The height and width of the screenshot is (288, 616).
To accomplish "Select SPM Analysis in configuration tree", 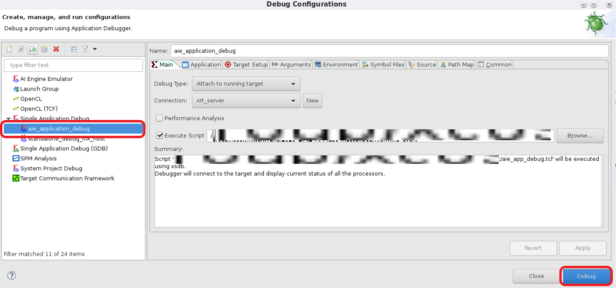I will 38,158.
